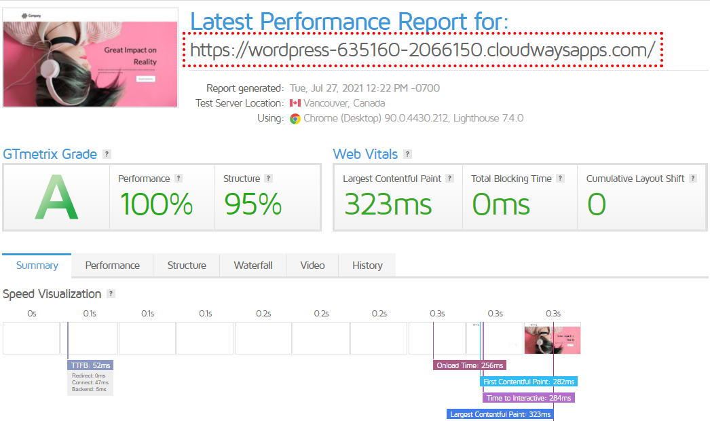Click the final filmstrip frame with page image
The height and width of the screenshot is (421, 710).
(553, 338)
